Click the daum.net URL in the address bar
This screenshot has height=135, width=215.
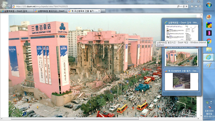pyautogui.click(x=42, y=6)
